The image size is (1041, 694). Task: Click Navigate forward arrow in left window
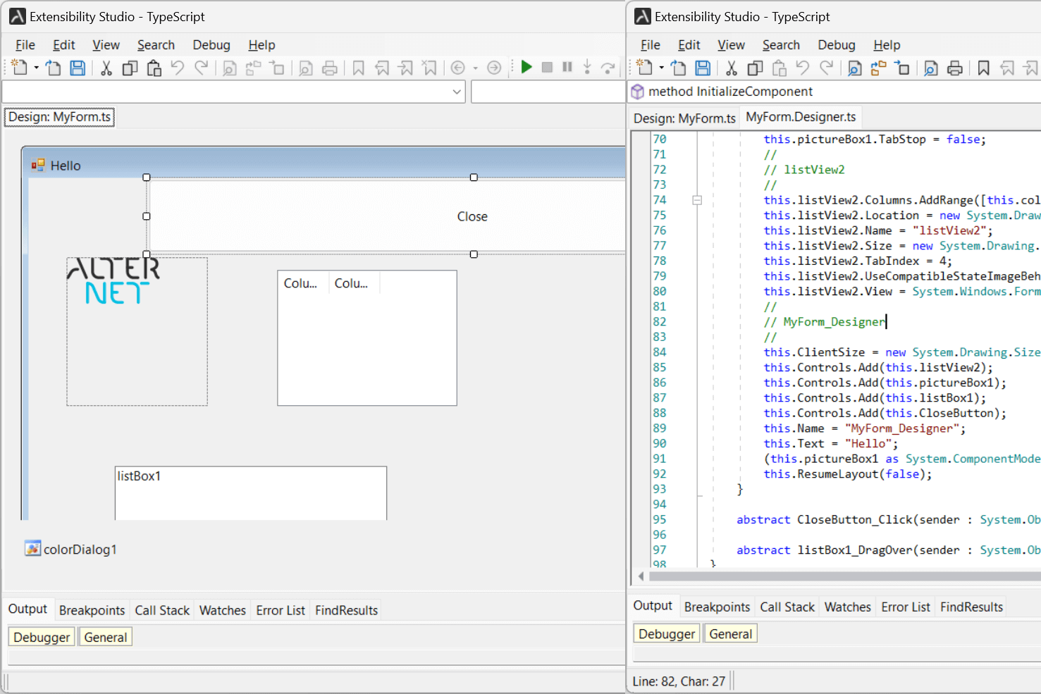click(x=494, y=68)
